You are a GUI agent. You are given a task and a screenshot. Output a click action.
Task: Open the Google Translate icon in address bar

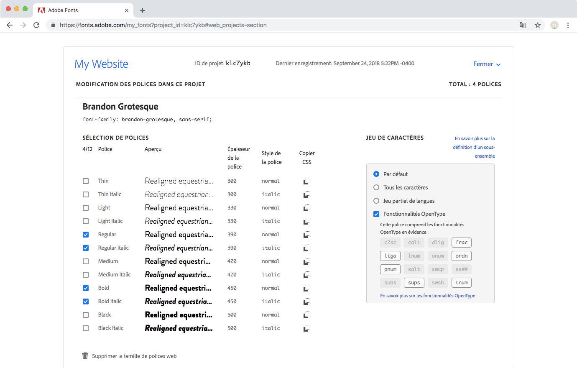[x=523, y=25]
